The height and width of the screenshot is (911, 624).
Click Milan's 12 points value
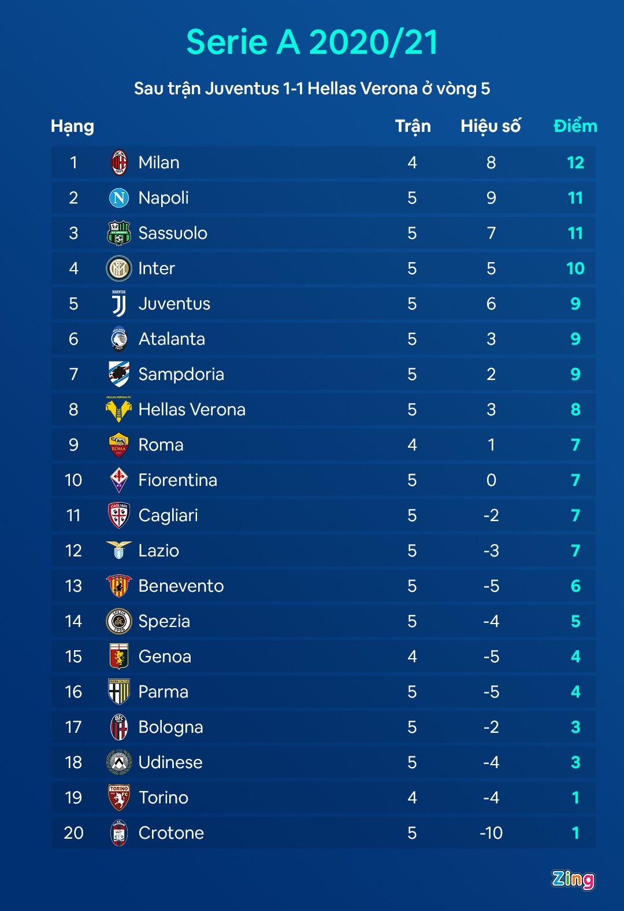pos(575,163)
